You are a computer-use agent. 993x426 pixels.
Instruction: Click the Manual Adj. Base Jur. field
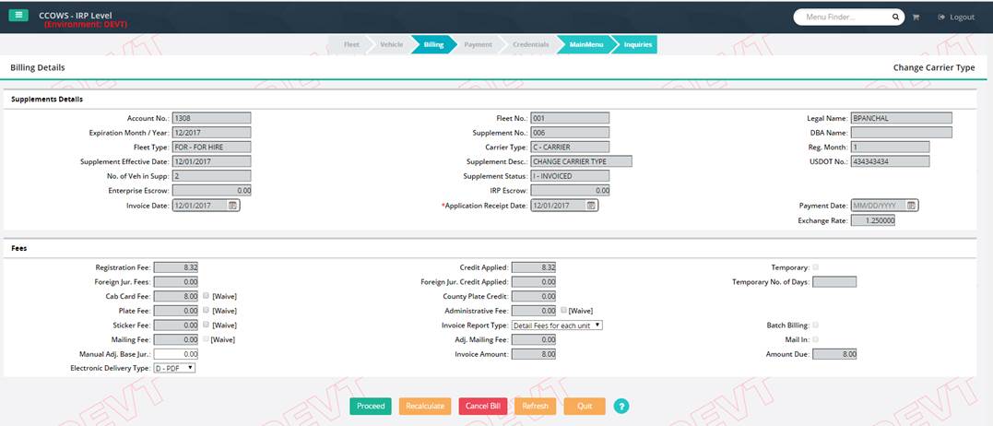point(176,353)
